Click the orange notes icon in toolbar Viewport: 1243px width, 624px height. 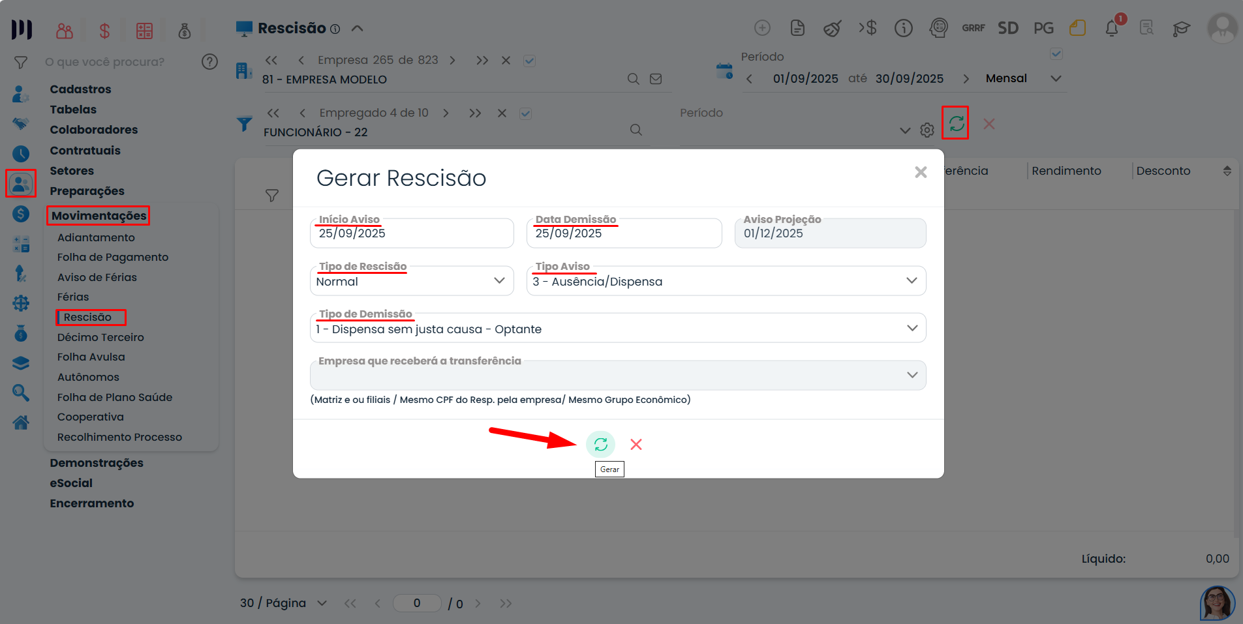click(x=1077, y=28)
